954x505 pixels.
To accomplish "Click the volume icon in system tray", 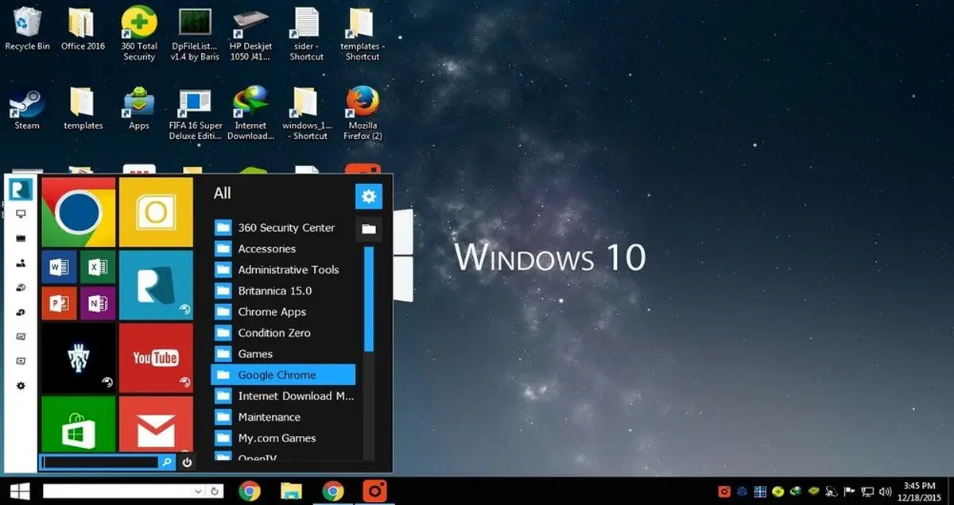I will coord(885,492).
